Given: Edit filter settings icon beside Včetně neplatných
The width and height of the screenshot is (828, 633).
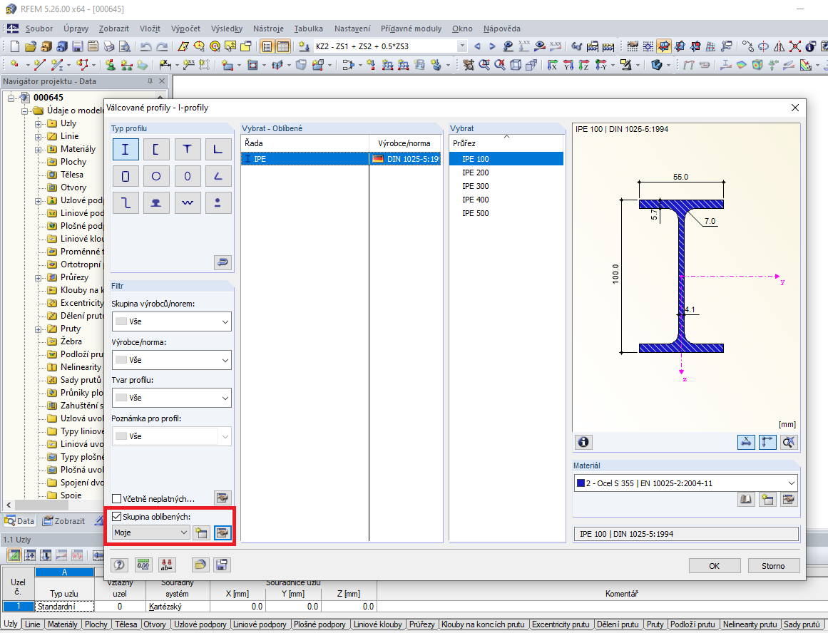Looking at the screenshot, I should (x=223, y=498).
